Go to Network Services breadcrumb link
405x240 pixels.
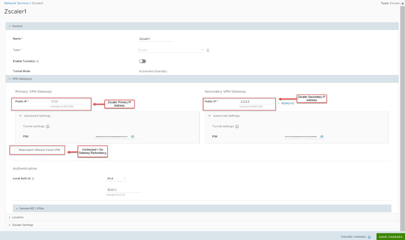[x=16, y=3]
